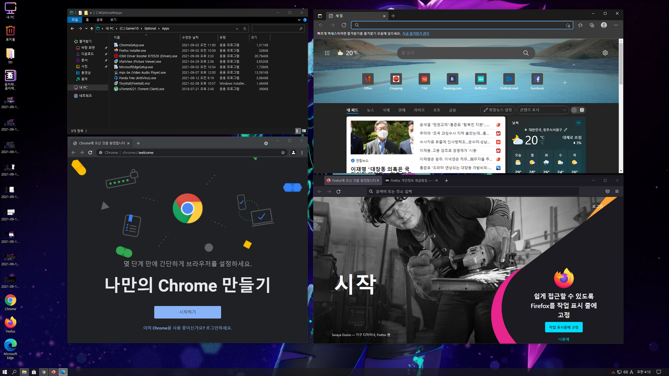Click the taskbar volume icon
Screen dimensions: 669x376
(x=625, y=372)
